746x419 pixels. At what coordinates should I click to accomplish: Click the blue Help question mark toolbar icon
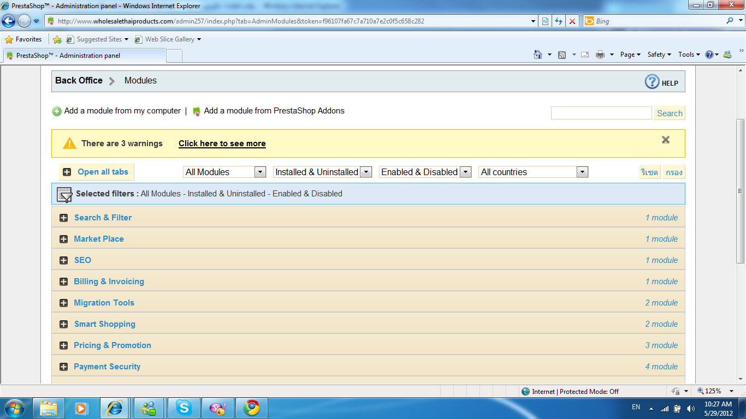(709, 55)
